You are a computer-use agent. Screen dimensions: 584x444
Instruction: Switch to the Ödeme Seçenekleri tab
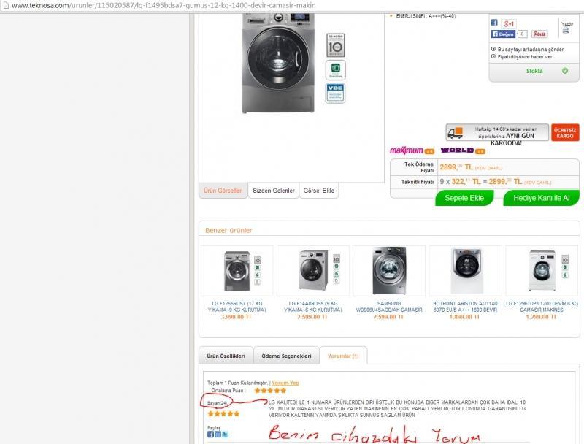pos(286,356)
